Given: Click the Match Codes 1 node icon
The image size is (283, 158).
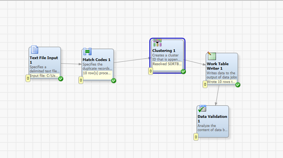Looking at the screenshot, I should (87, 52).
